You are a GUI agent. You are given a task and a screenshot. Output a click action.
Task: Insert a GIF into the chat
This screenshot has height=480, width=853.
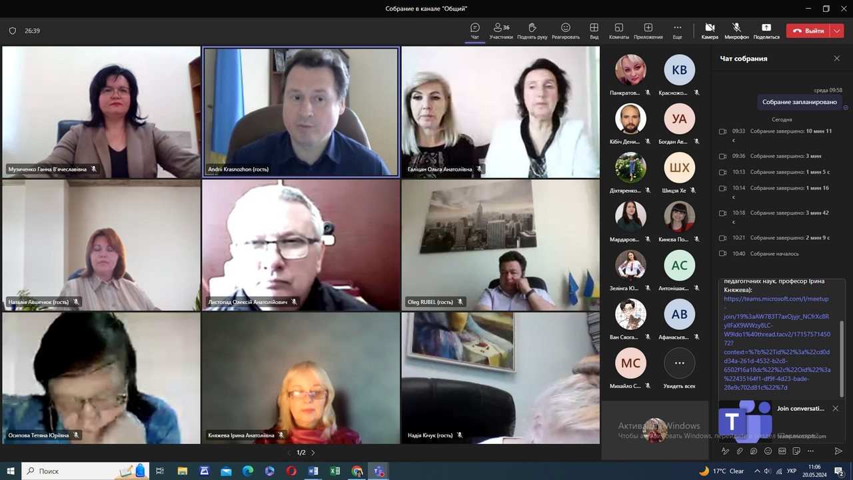pyautogui.click(x=782, y=451)
